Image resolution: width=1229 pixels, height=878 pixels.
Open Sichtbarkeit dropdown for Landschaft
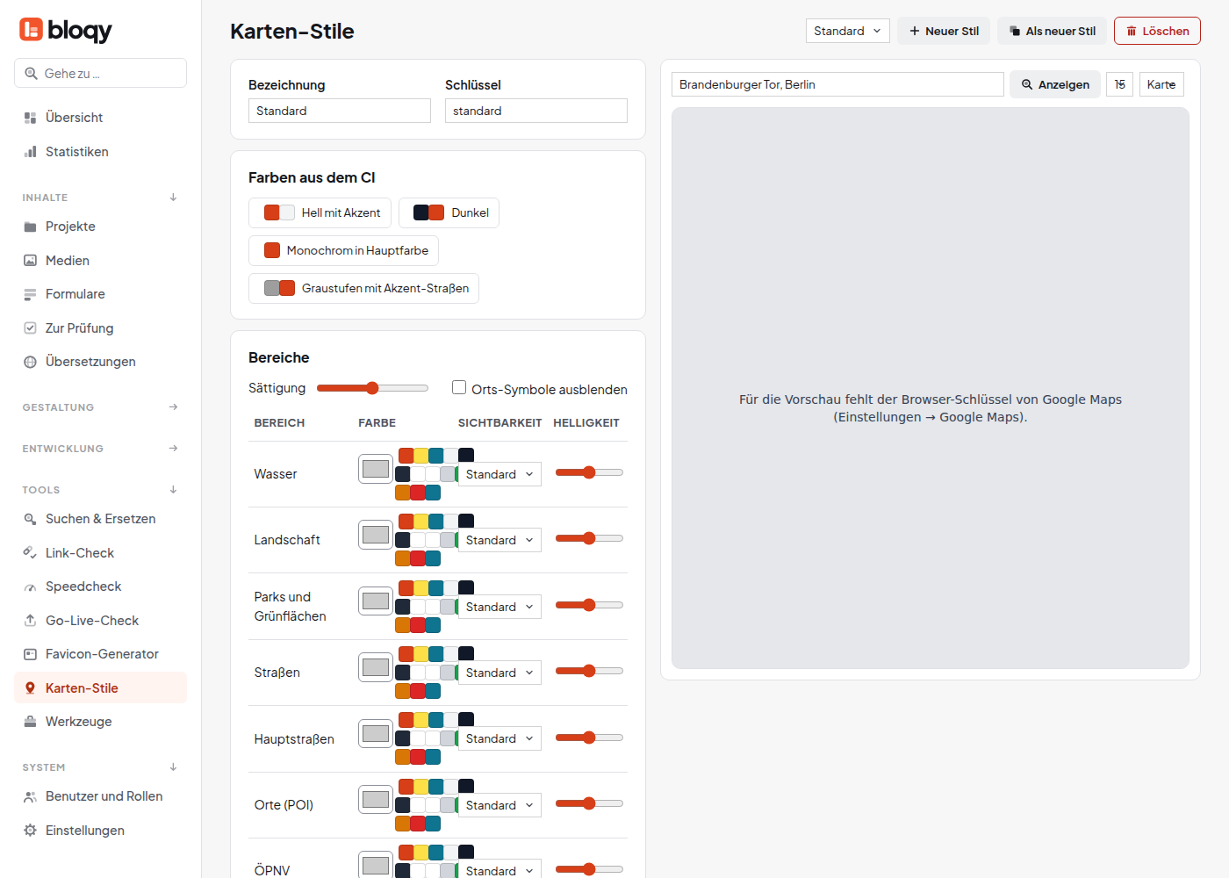point(500,540)
